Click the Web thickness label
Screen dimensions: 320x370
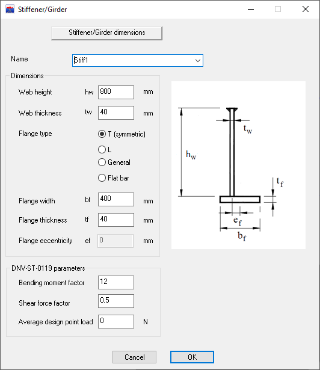tap(40, 113)
